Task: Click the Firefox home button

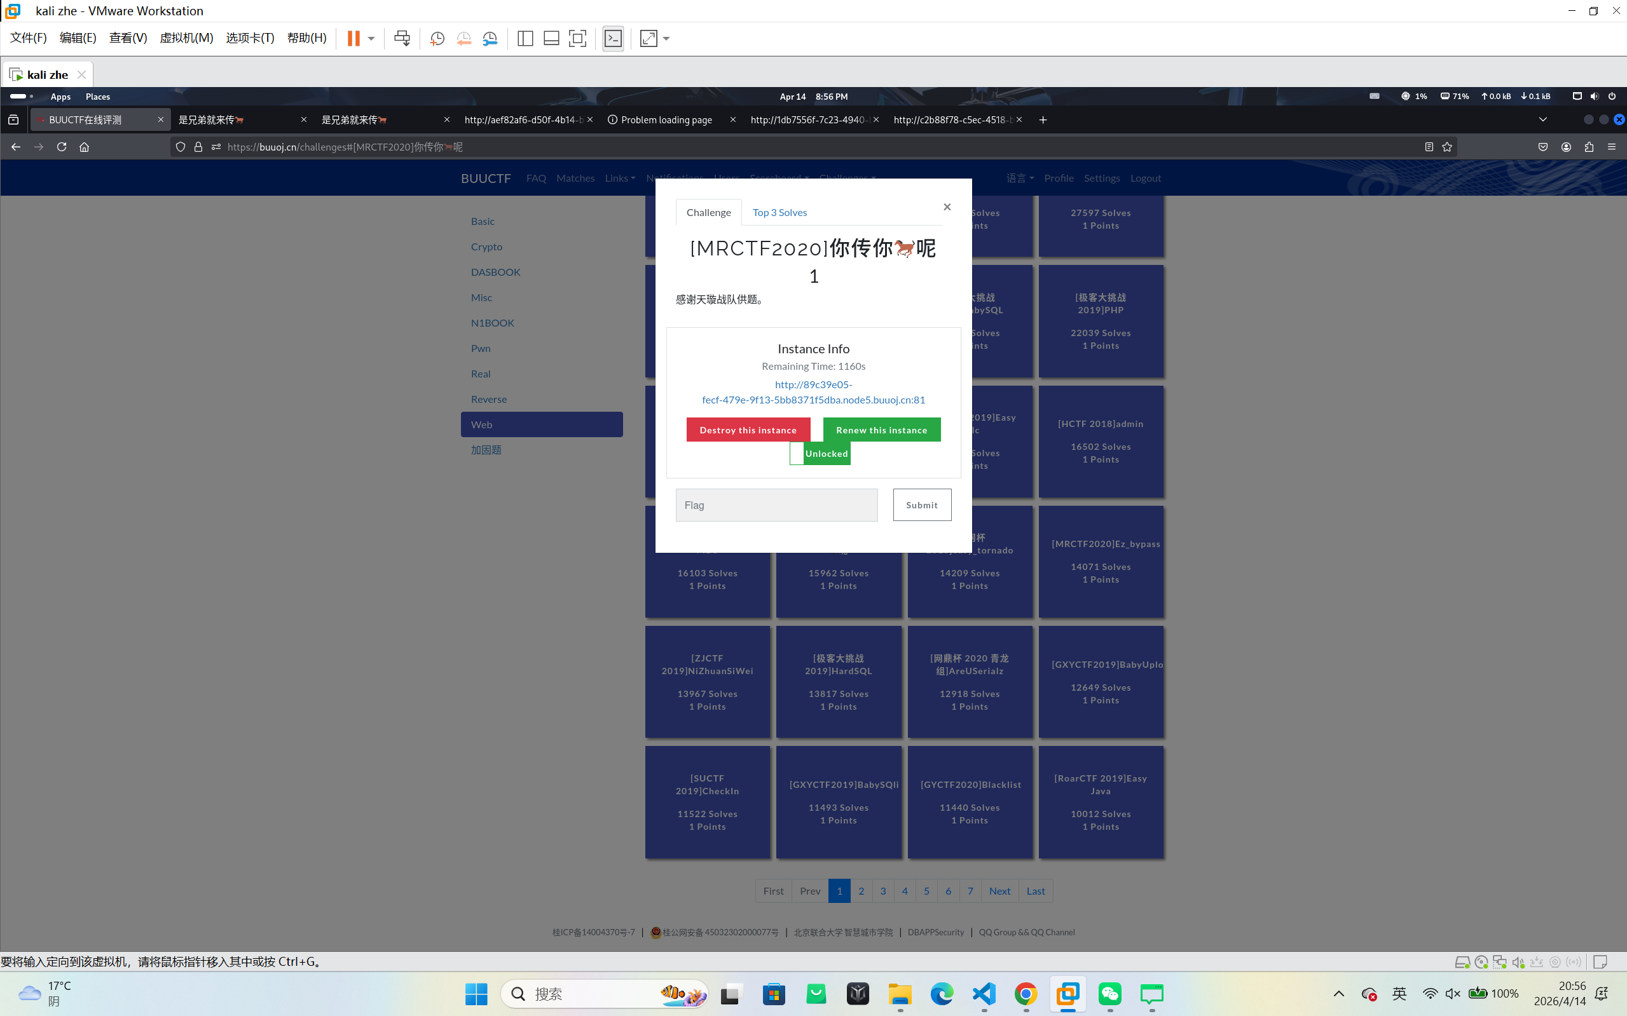Action: click(84, 147)
